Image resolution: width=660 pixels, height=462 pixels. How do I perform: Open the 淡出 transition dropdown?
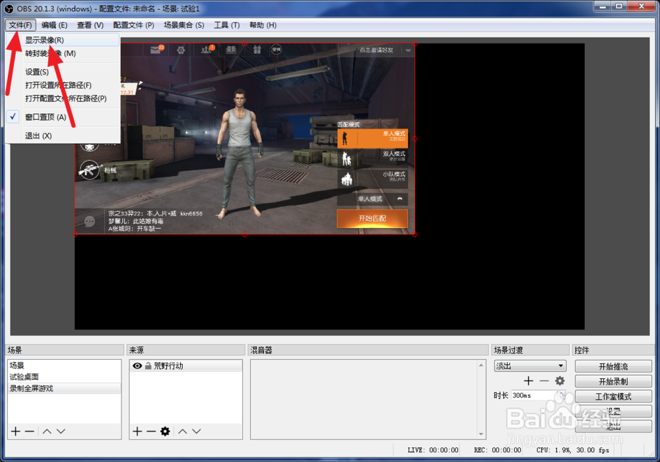(x=530, y=366)
